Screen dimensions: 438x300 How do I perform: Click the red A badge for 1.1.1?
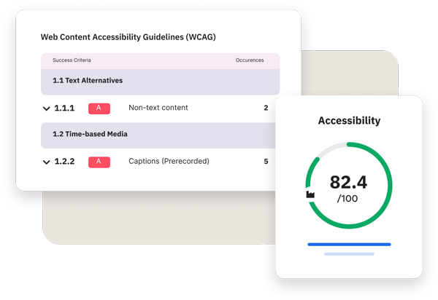pyautogui.click(x=99, y=108)
